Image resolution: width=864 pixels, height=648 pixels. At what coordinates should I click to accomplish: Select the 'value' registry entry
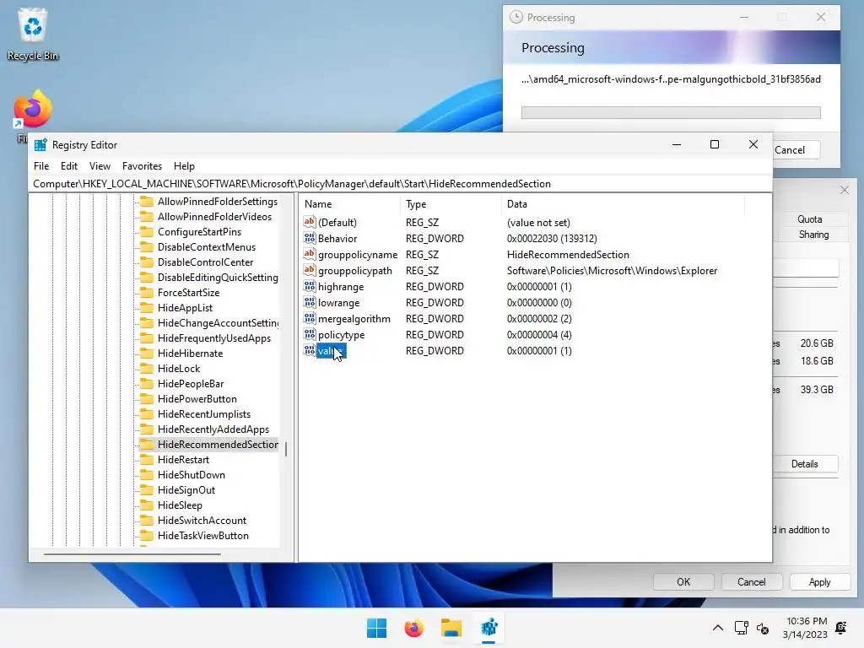331,350
